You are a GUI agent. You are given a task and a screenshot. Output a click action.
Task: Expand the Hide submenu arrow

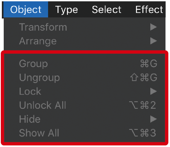153,119
